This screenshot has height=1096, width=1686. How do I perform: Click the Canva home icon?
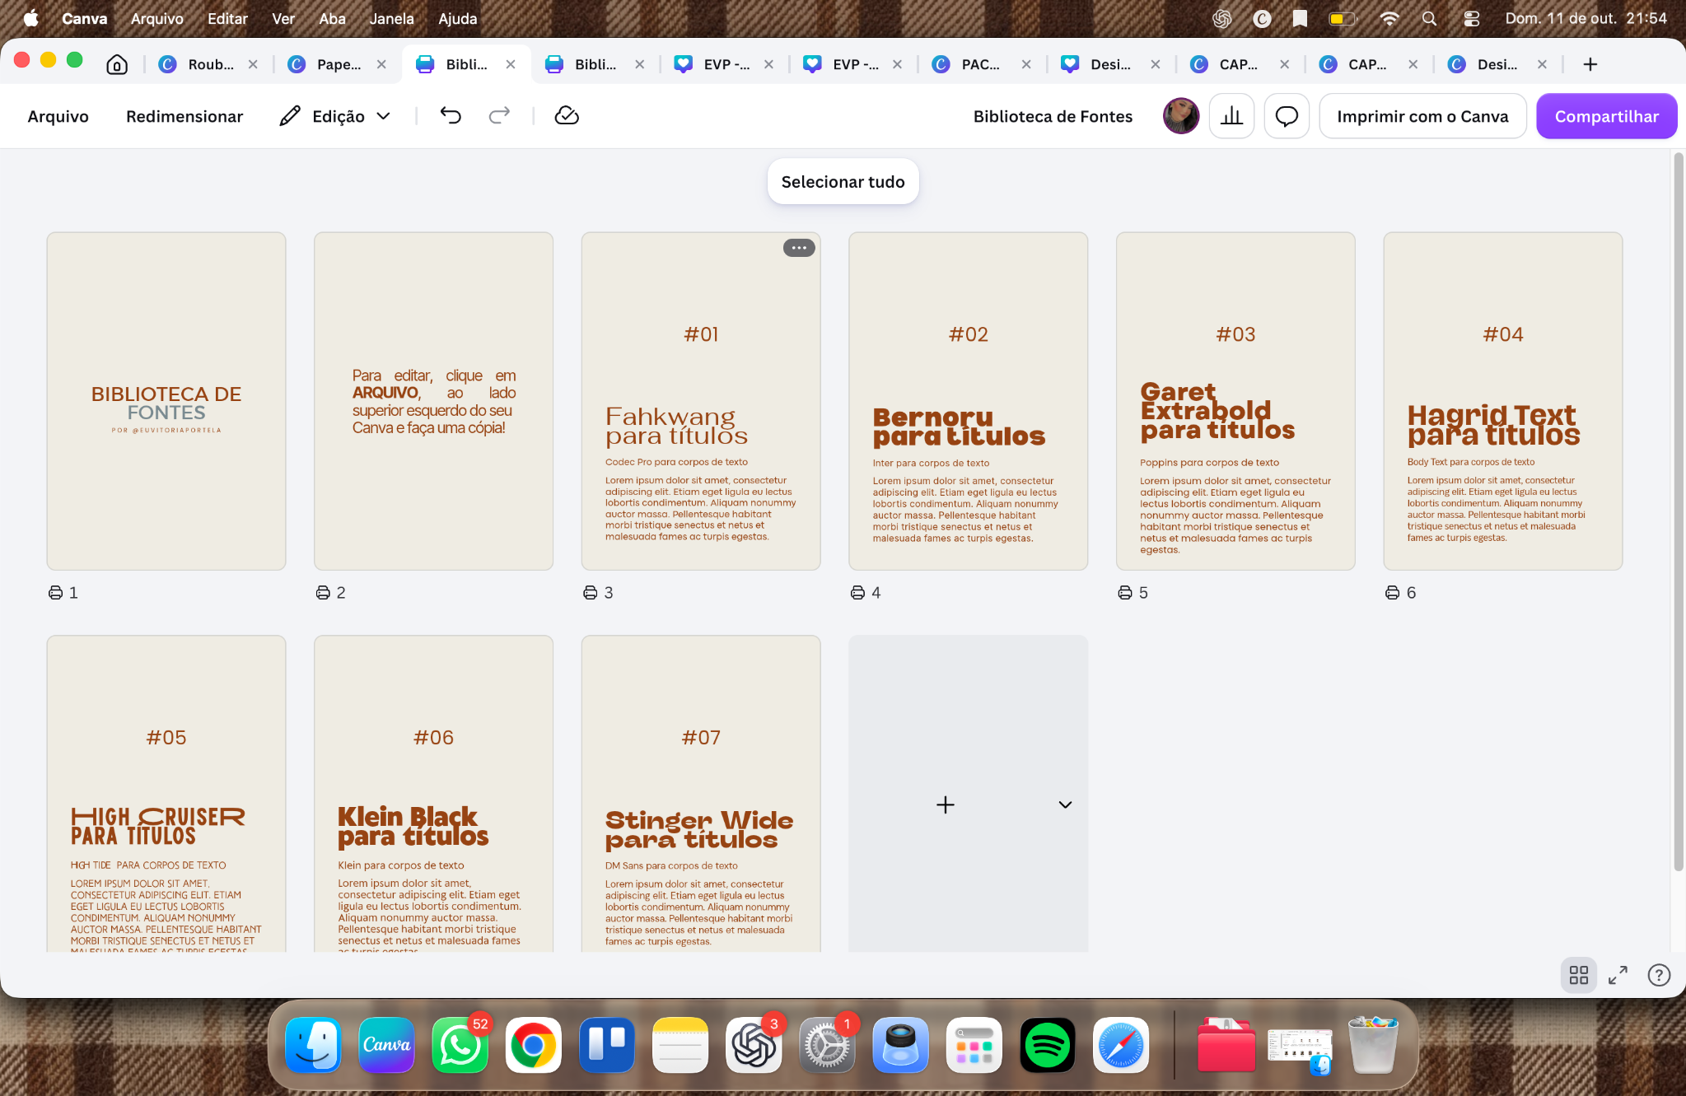pos(117,64)
